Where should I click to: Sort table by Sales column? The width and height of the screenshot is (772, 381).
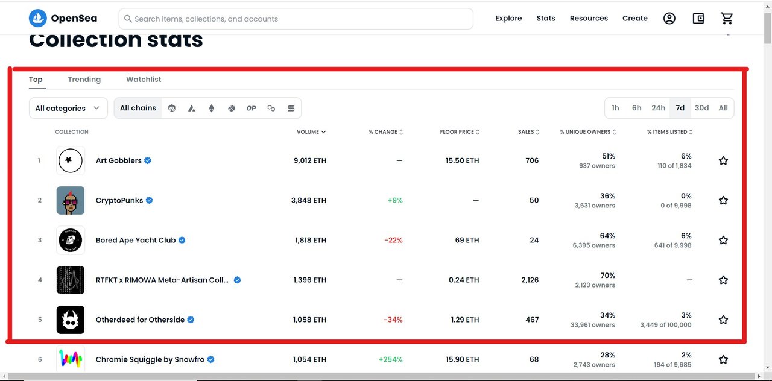click(528, 132)
